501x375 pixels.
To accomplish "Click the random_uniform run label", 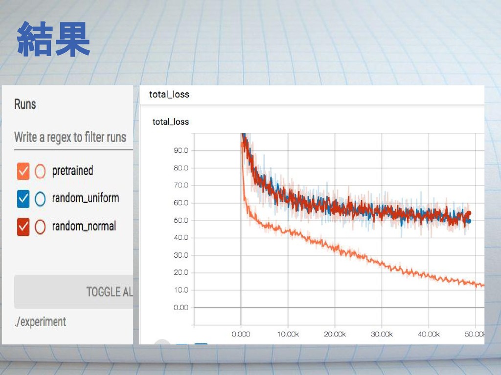I will [x=86, y=198].
